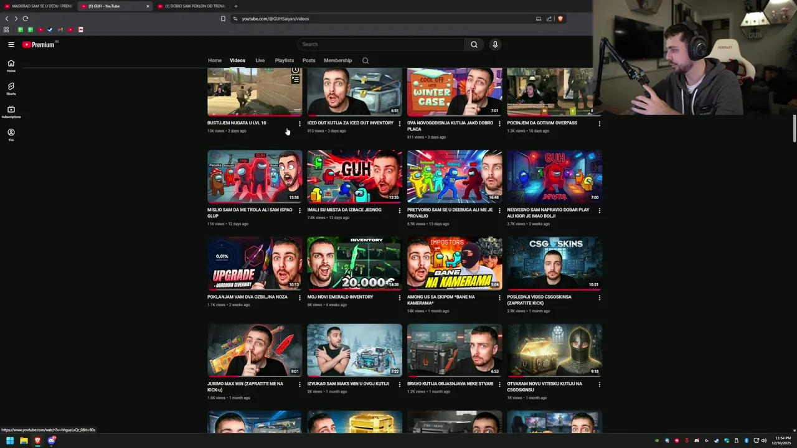The image size is (797, 448).
Task: Open File Explorer from taskbar
Action: pyautogui.click(x=24, y=441)
